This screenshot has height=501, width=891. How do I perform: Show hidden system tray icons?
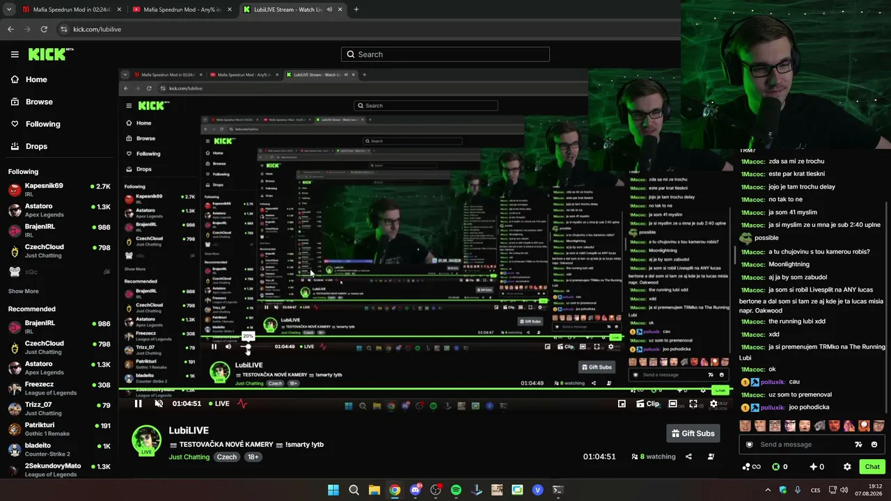768,490
